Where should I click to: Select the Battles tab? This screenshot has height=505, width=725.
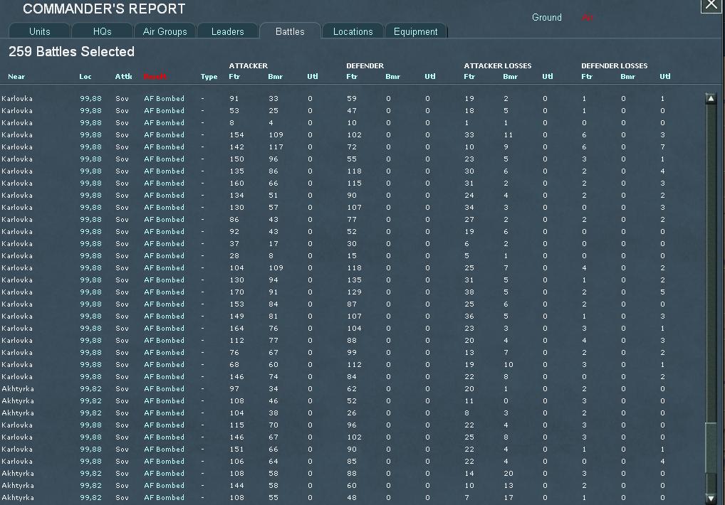tap(290, 31)
